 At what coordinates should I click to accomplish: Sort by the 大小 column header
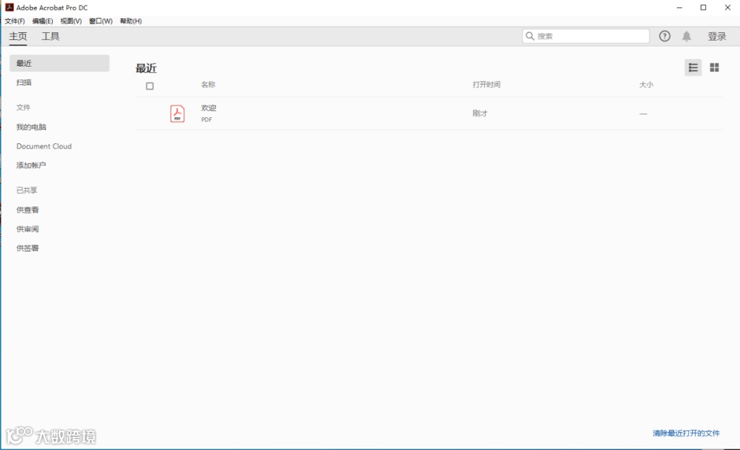[x=646, y=84]
